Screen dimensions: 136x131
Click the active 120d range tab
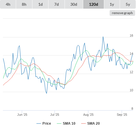point(94,4)
